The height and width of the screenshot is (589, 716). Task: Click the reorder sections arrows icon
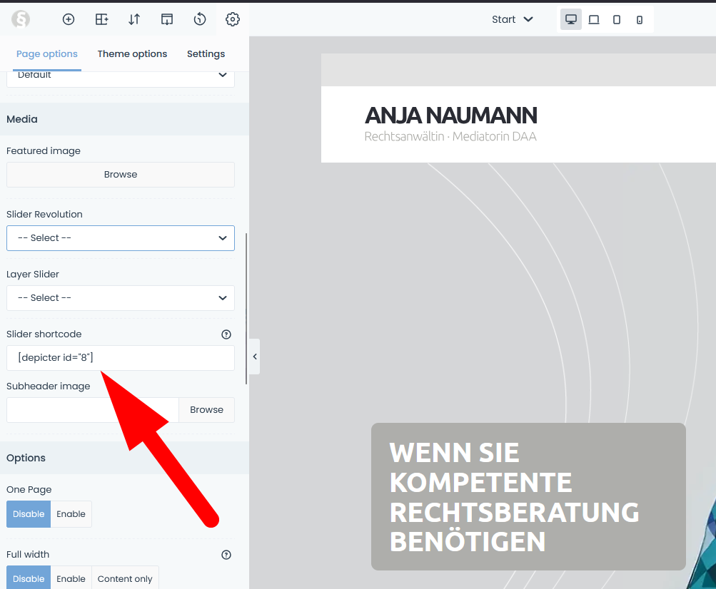coord(134,19)
